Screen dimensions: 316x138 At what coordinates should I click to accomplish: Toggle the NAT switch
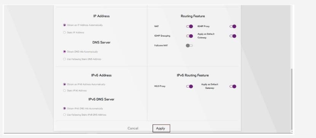(190, 26)
